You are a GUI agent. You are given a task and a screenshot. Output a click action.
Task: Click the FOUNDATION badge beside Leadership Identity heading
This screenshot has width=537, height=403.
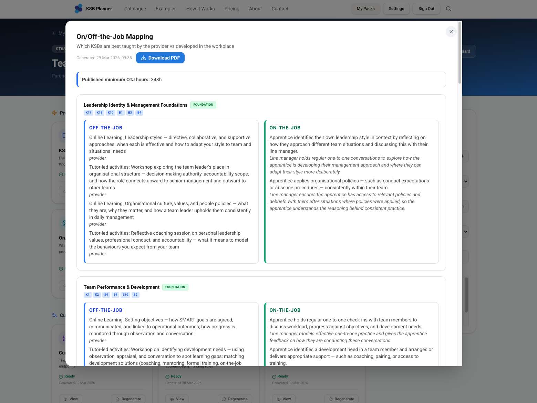(x=203, y=105)
